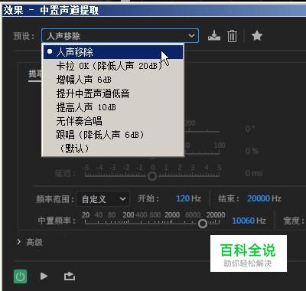Click the 0 ms delay value
306x291 pixels.
[x=254, y=174]
